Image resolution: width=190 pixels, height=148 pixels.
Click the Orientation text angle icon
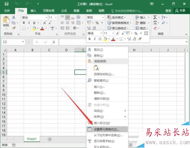[x=75, y=28]
